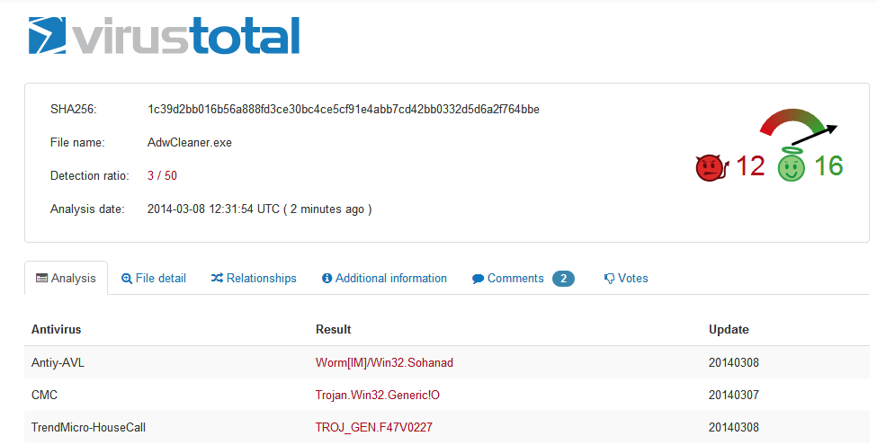Open the Relationships tab
877x445 pixels.
[254, 278]
